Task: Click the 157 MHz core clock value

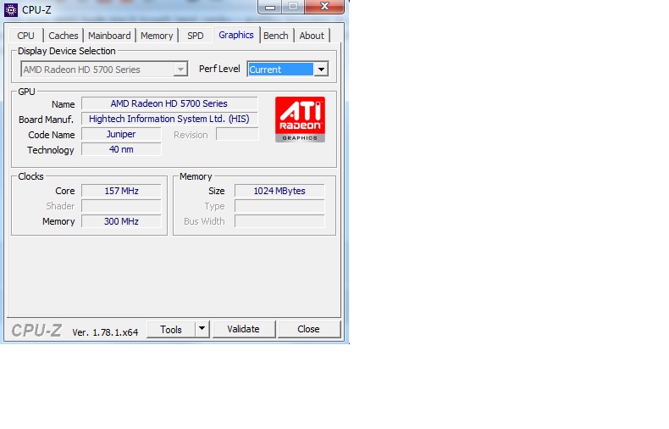Action: point(121,191)
